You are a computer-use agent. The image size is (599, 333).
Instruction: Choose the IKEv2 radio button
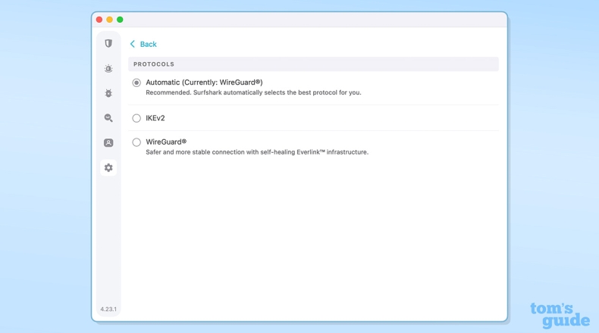(x=136, y=118)
